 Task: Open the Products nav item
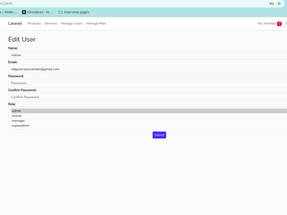(x=34, y=24)
